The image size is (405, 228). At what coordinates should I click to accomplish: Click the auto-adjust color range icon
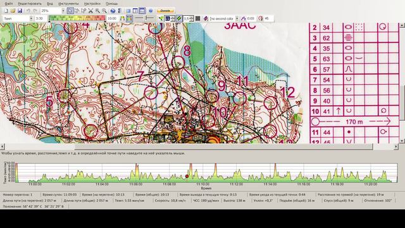coord(122,18)
